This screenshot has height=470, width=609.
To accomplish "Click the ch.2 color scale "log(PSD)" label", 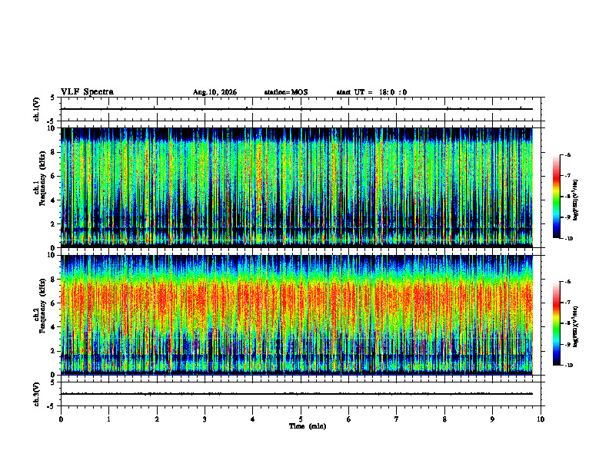I will 575,326.
